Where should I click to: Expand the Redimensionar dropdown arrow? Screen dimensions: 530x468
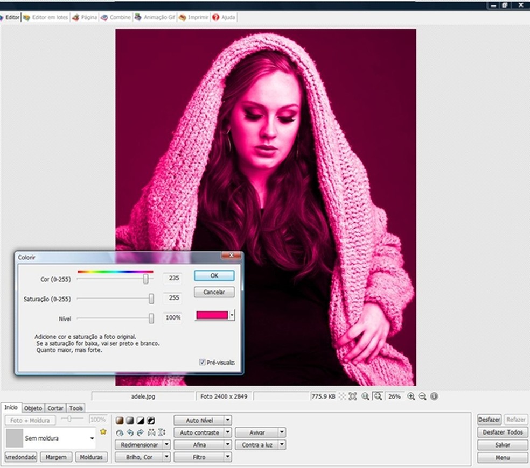166,445
